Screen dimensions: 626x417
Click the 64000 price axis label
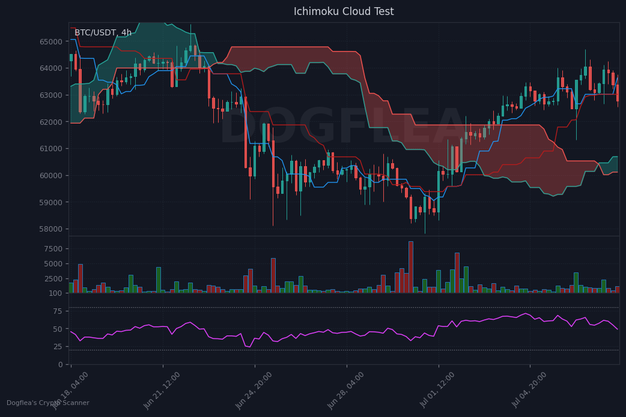tap(51, 68)
